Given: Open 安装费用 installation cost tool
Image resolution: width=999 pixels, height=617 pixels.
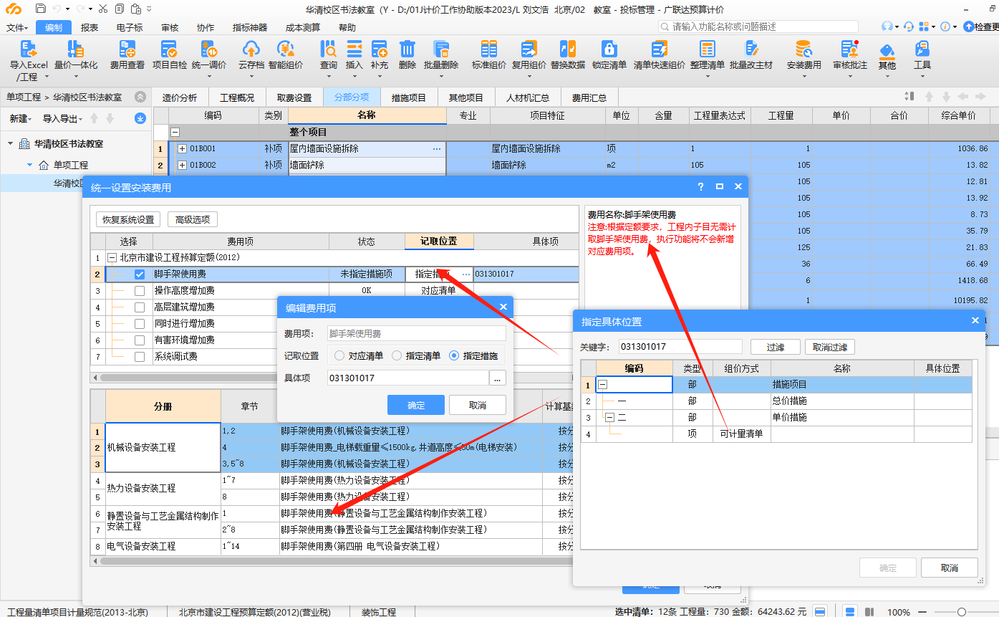Looking at the screenshot, I should 804,56.
